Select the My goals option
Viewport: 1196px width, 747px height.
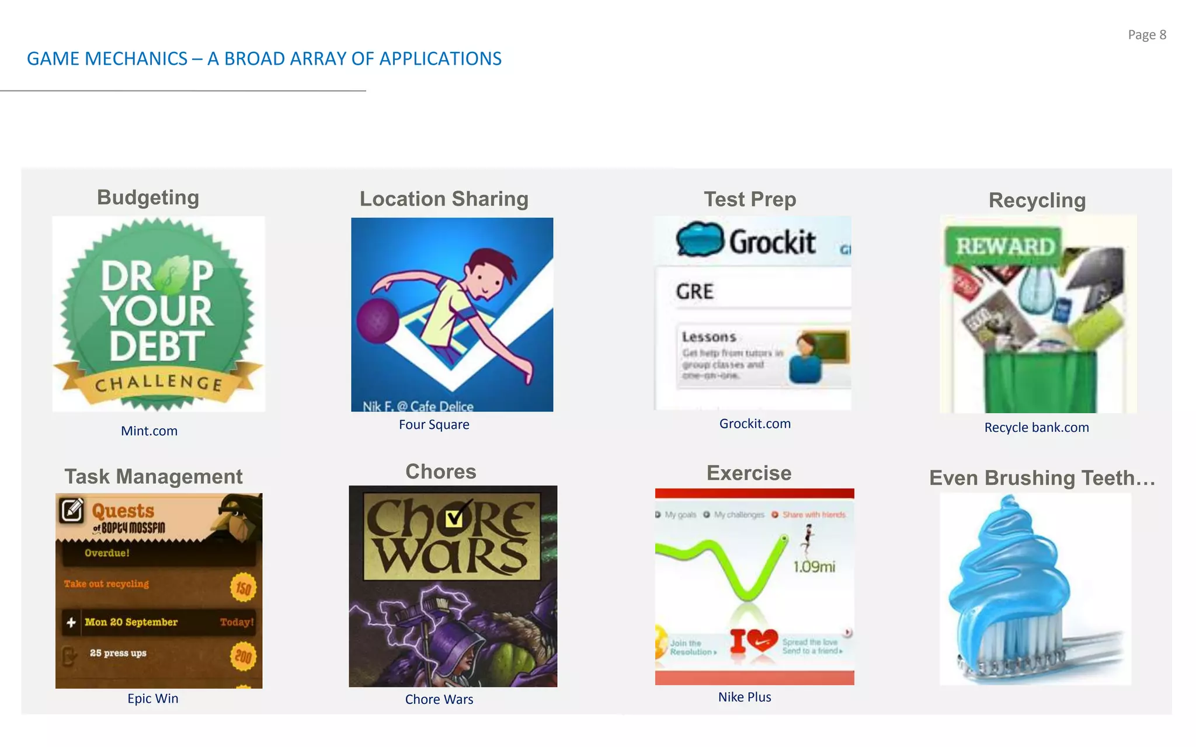click(676, 515)
